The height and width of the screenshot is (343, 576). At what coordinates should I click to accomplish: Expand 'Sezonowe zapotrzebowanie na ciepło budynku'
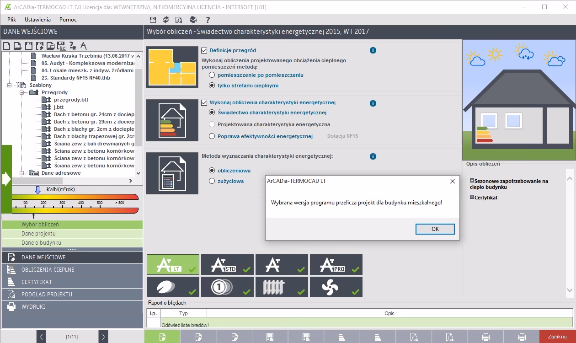472,181
